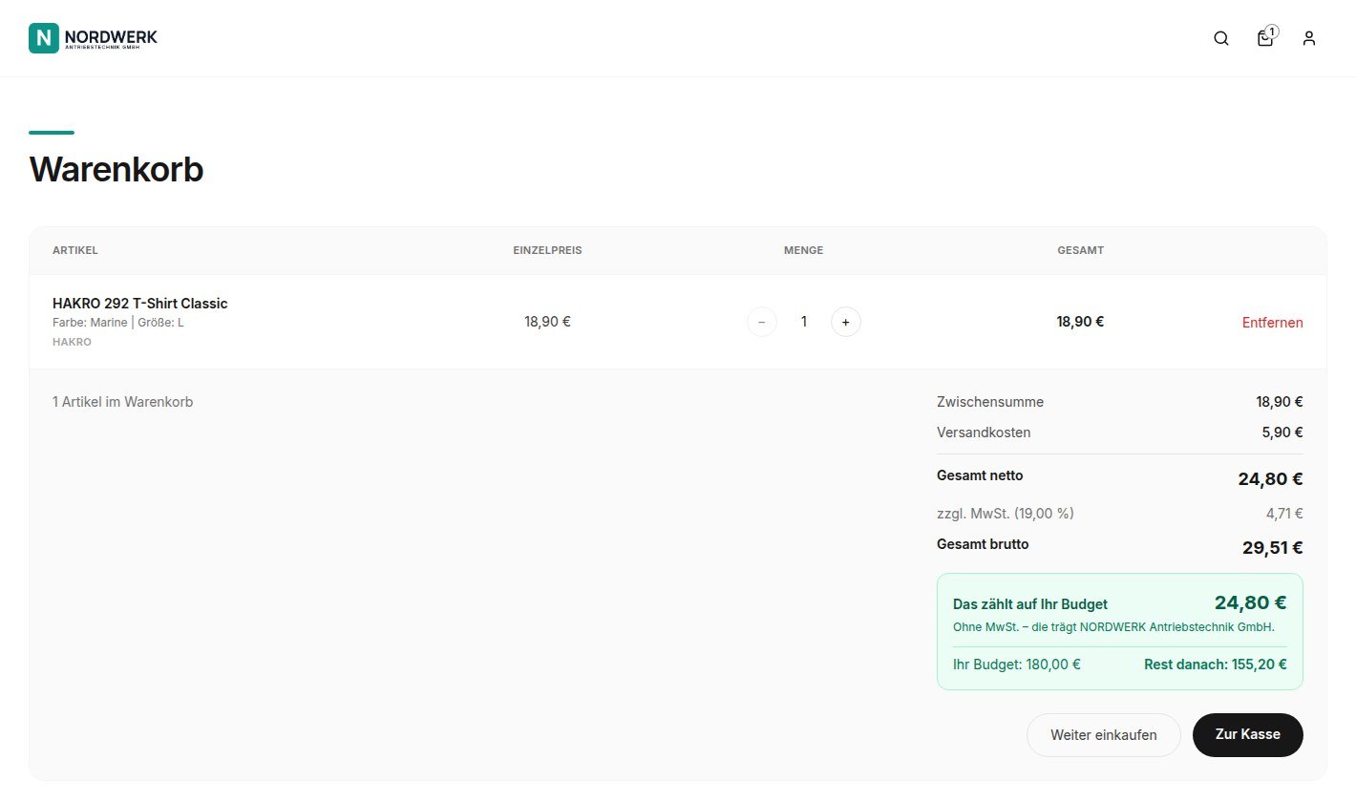
Task: Select the Einzelpreis column header
Action: click(547, 250)
